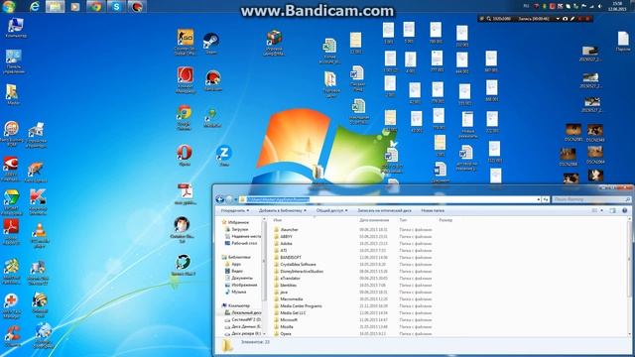Expand the address bar history dropdown
635x357 pixels.
click(538, 199)
